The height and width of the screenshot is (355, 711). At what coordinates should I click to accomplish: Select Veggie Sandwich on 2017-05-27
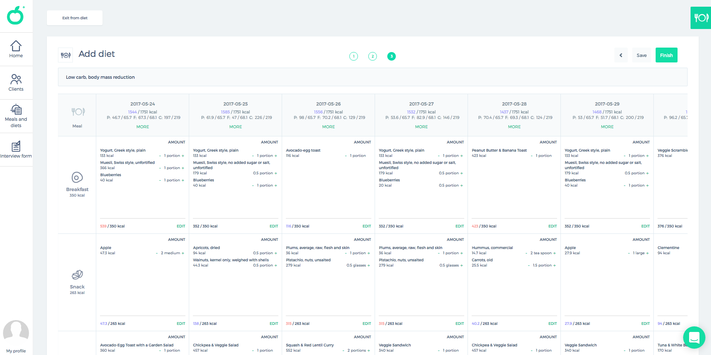(395, 345)
